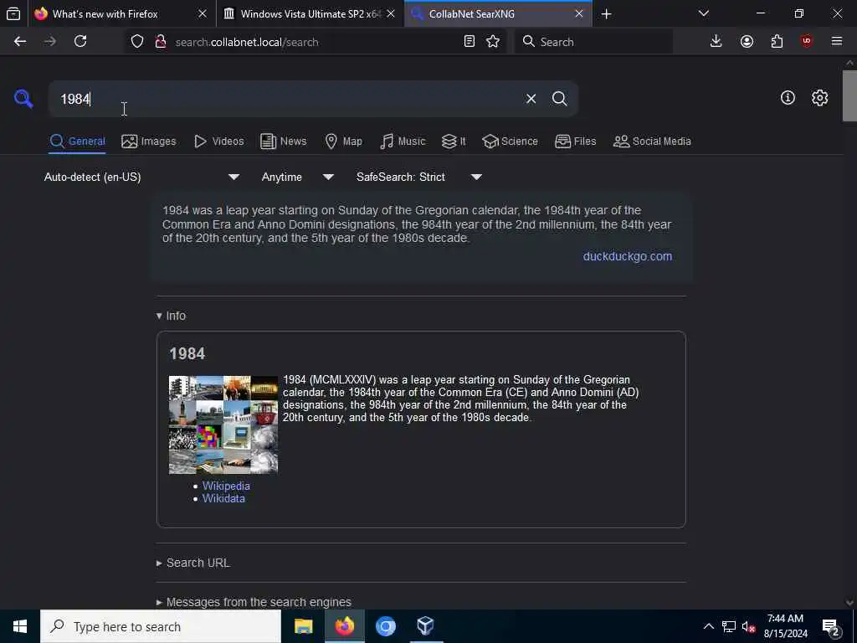Open Firefox View icon

coord(13,13)
